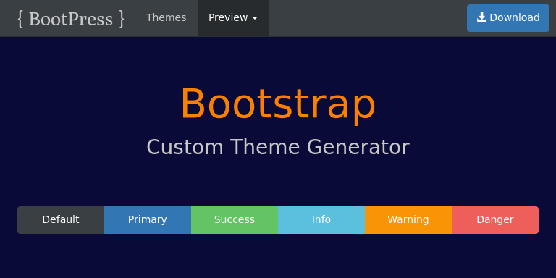
Task: Select the orange Warning button
Action: coord(408,220)
